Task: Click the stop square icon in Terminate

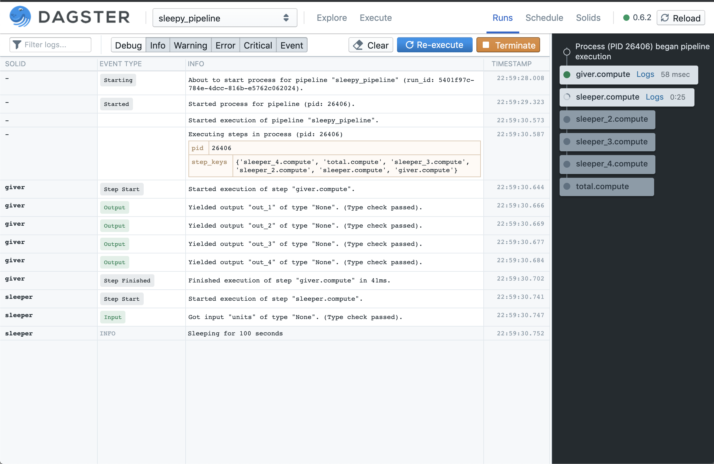Action: (486, 45)
